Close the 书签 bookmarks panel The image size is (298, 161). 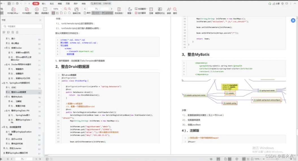[x=40, y=20]
